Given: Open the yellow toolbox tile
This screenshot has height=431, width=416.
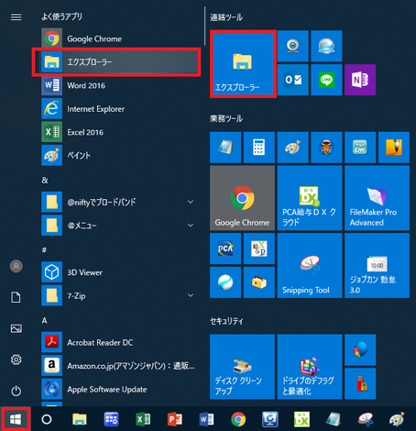Looking at the screenshot, I should [259, 282].
